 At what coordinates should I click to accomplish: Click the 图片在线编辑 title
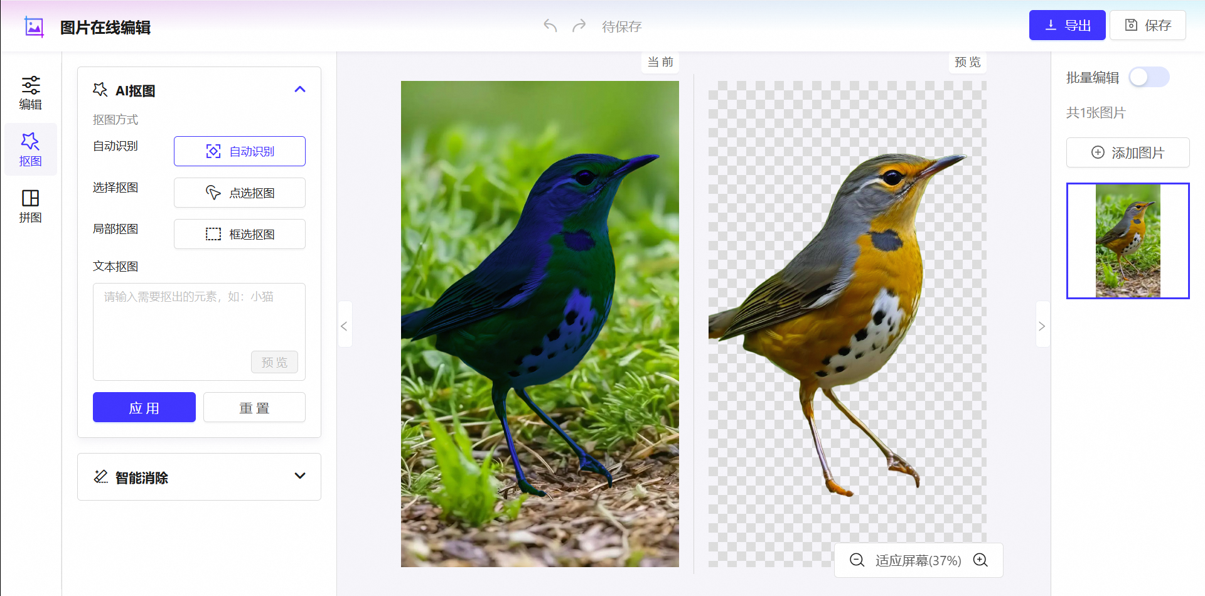tap(105, 28)
